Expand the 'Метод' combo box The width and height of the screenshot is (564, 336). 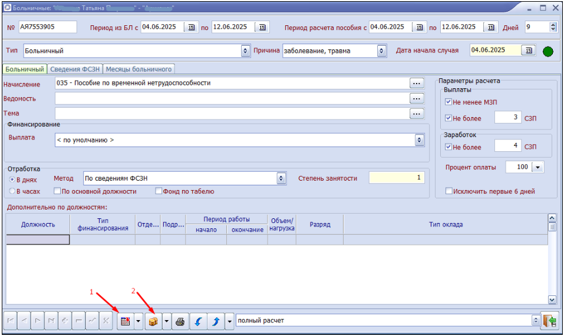(x=281, y=178)
